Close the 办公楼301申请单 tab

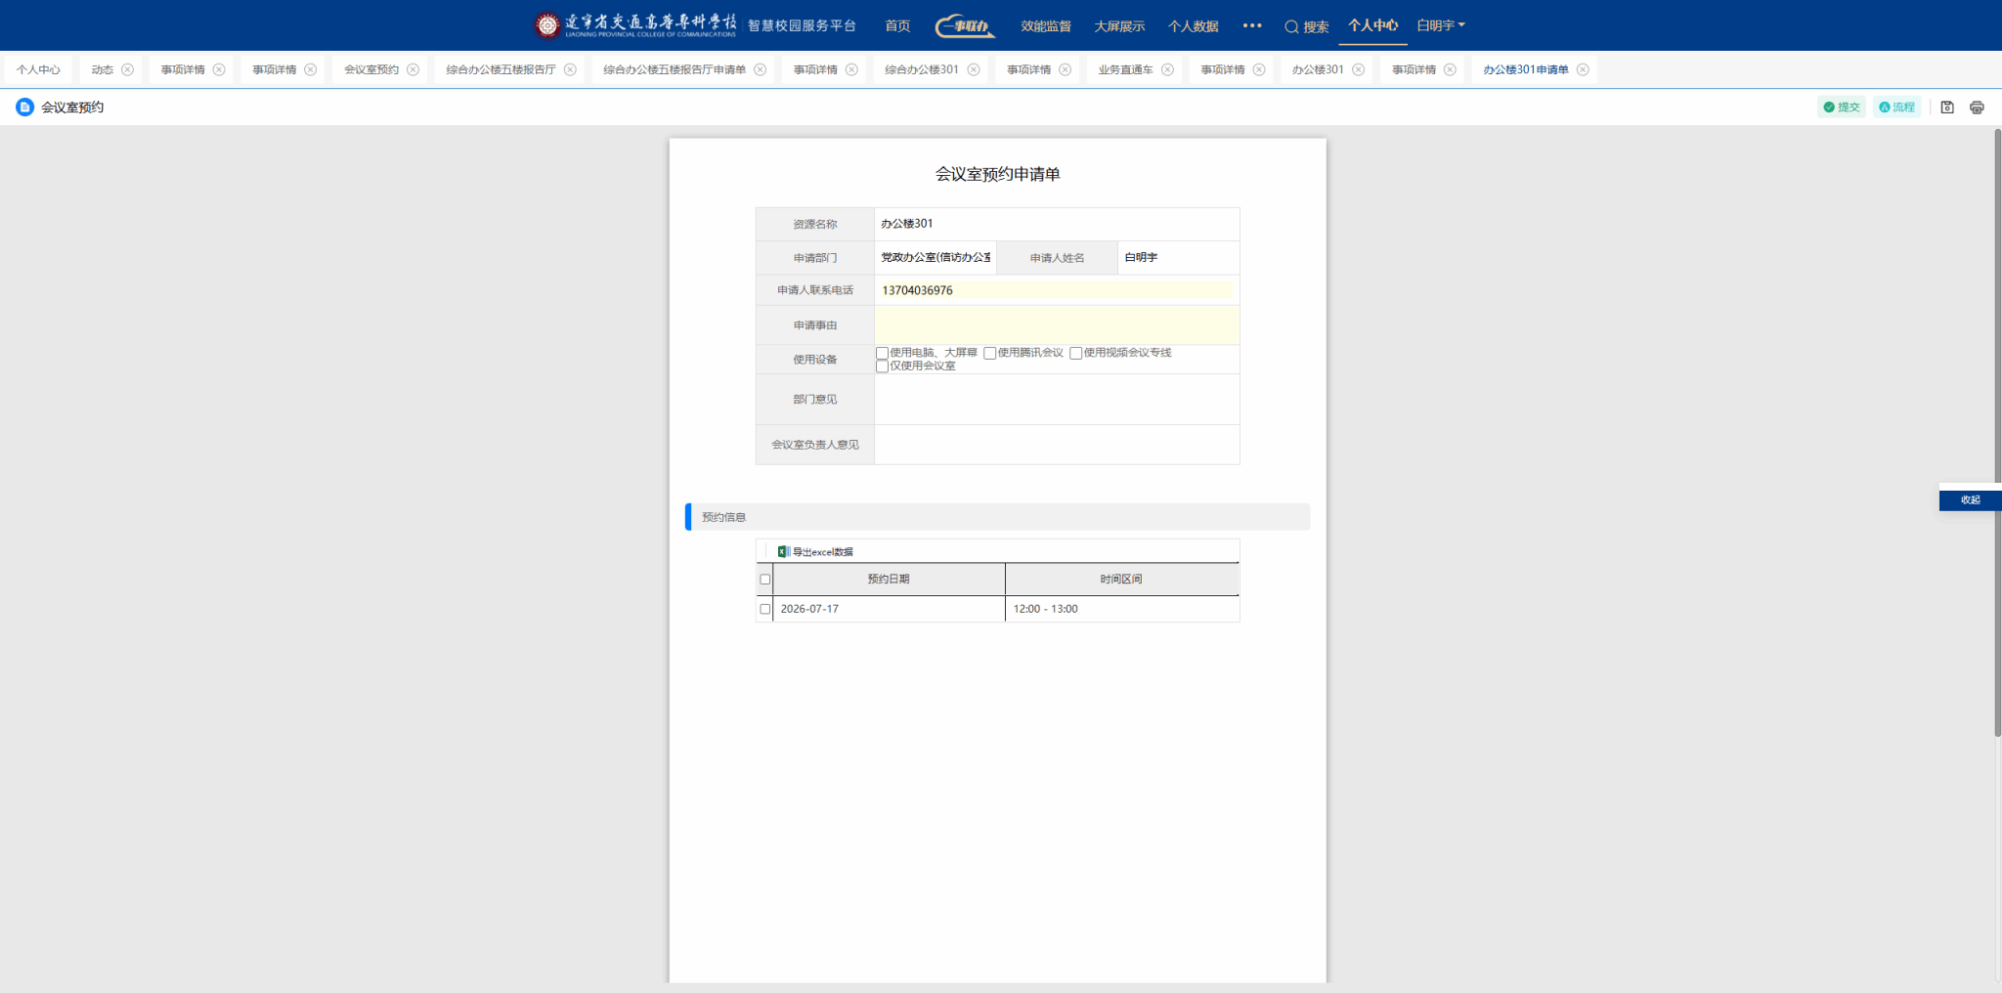[1583, 69]
